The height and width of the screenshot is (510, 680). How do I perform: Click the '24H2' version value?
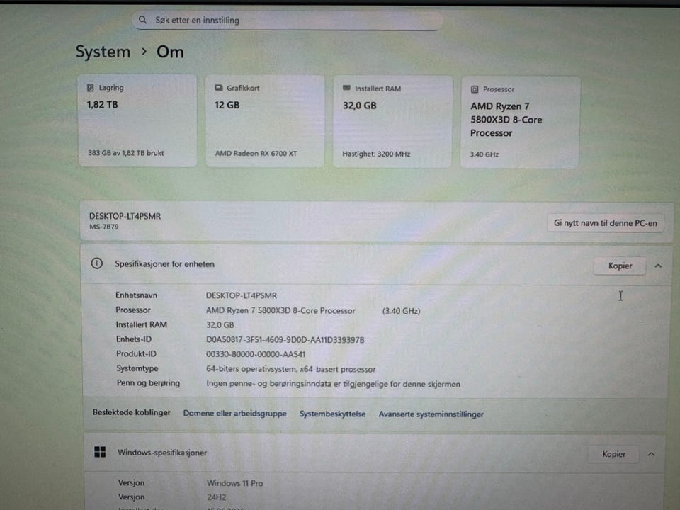216,497
